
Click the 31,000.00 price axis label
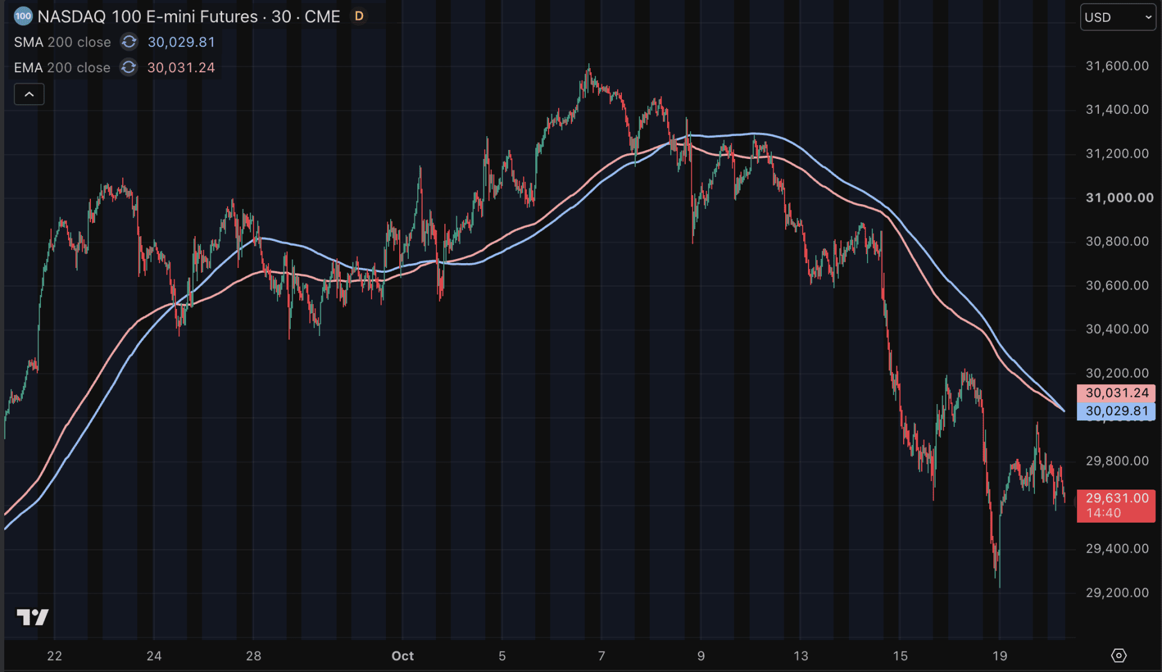(1119, 198)
